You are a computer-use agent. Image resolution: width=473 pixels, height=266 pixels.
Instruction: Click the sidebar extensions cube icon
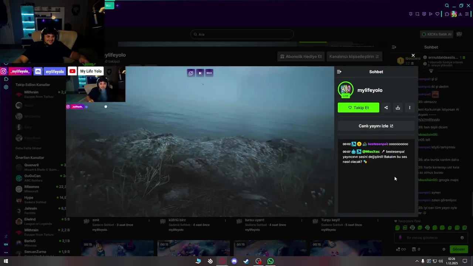[x=6, y=79]
